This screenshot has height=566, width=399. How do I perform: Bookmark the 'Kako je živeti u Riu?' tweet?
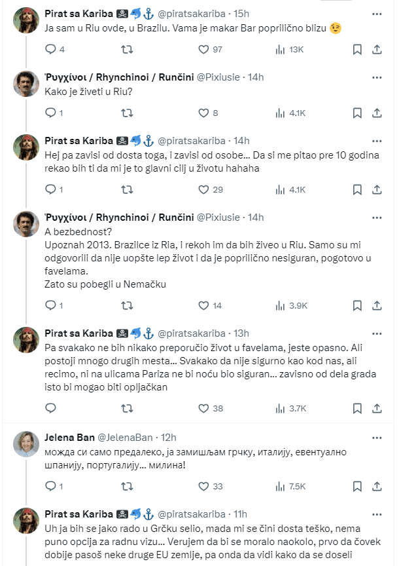pos(357,113)
